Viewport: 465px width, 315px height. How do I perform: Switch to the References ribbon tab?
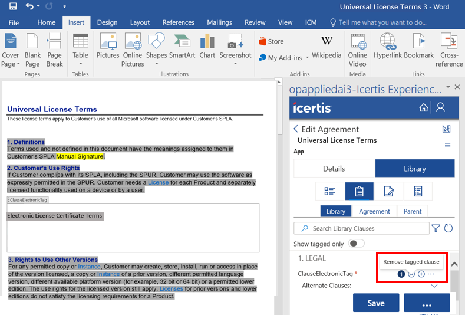[x=178, y=22]
